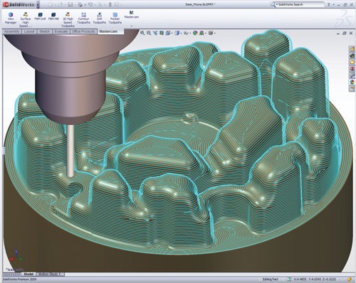Screen dimensions: 356x283
Task: Switch to the Evaluate tab
Action: point(61,31)
